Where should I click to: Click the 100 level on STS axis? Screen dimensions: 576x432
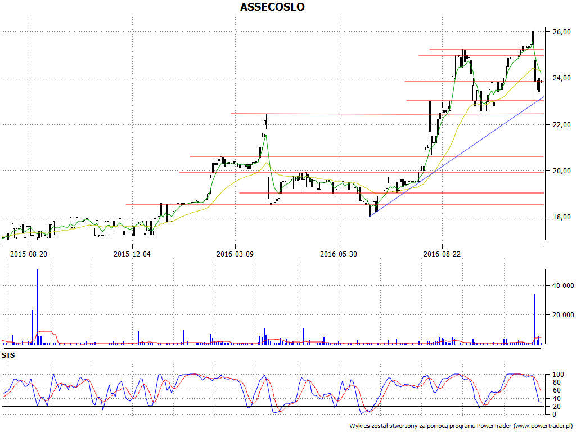(557, 375)
